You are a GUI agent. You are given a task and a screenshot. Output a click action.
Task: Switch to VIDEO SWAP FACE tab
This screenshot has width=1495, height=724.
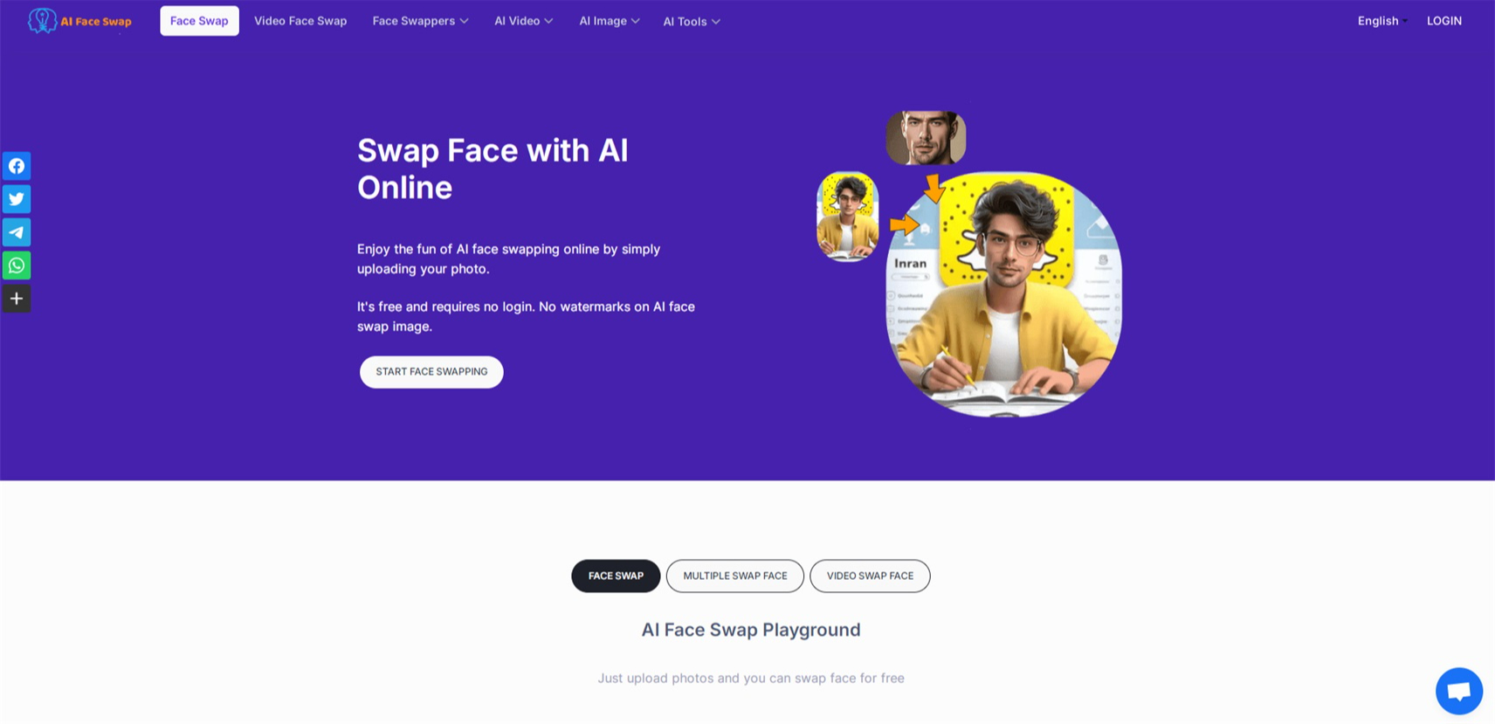[870, 576]
